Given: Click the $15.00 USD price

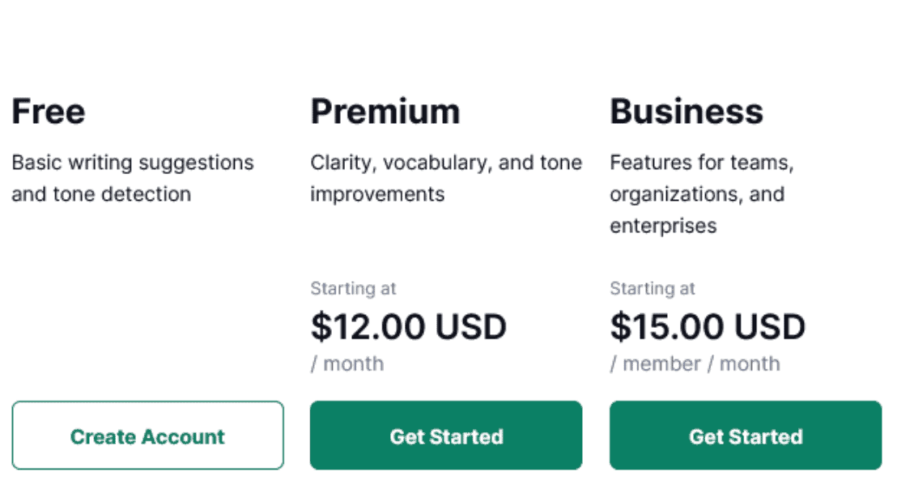Looking at the screenshot, I should pos(708,326).
